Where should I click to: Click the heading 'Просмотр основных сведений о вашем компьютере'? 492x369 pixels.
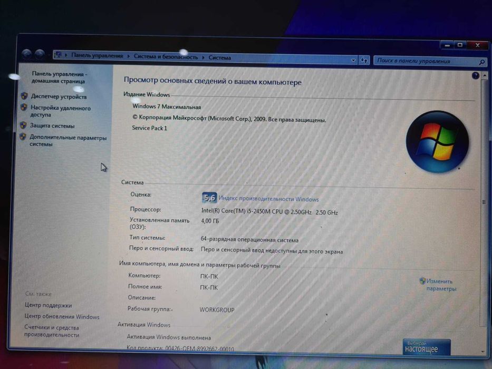tap(213, 81)
